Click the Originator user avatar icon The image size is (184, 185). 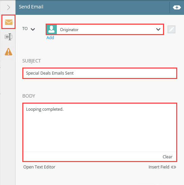coord(52,29)
